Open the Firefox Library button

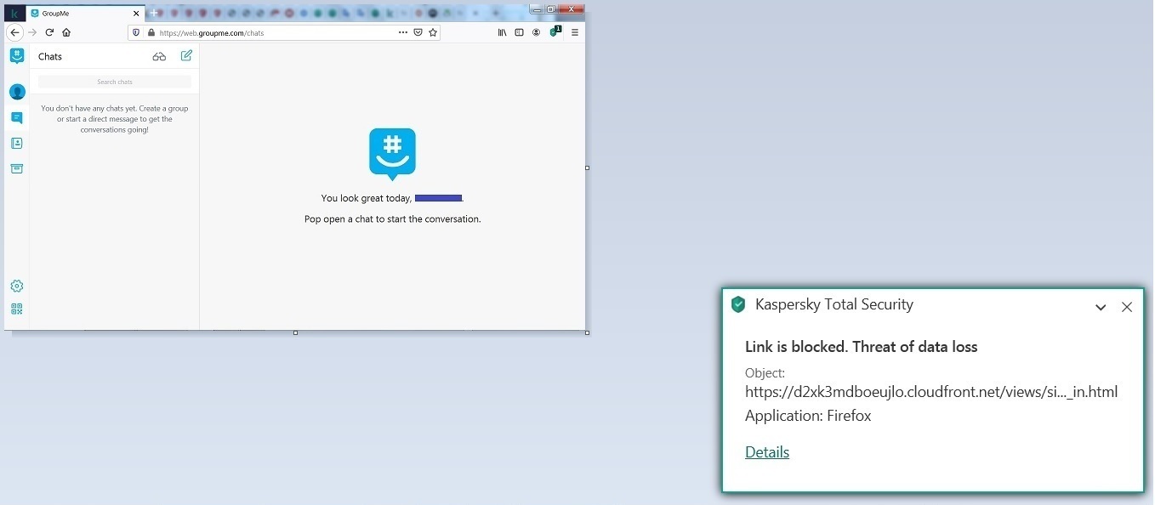pos(502,32)
